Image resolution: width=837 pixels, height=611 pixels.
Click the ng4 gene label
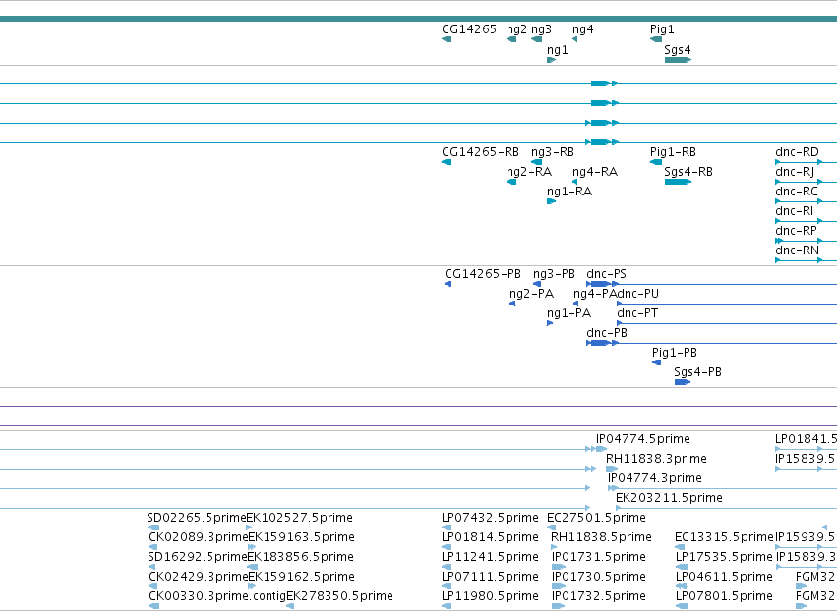582,29
